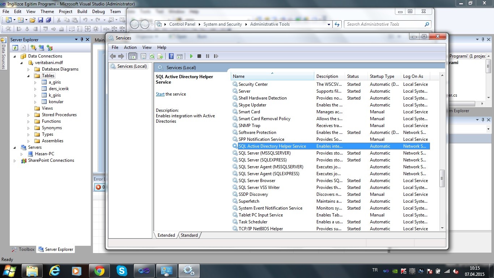Expand the Stored Procedures folder
This screenshot has width=494, height=278.
pos(29,115)
